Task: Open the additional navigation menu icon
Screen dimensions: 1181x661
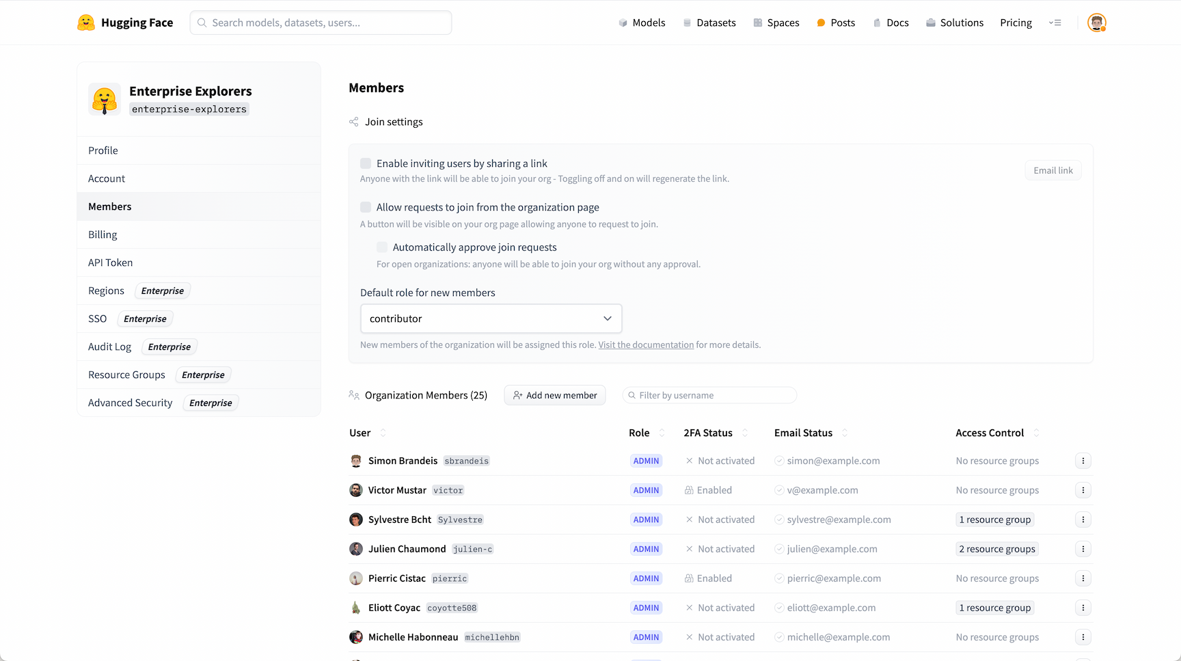Action: tap(1055, 23)
